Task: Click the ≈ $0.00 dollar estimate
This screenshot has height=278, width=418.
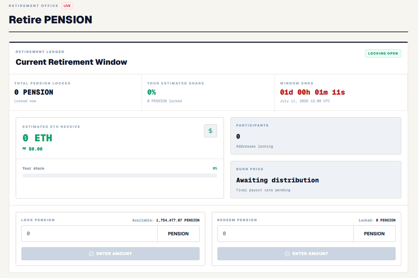Action: (32, 149)
